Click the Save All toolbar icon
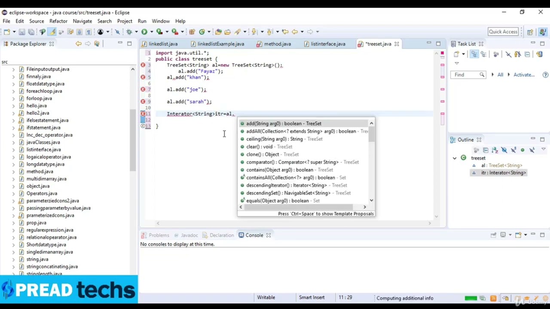 [31, 32]
